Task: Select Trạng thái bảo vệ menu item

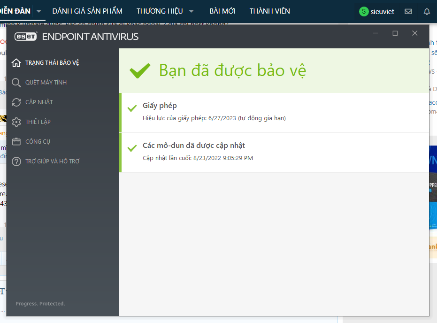Action: (x=52, y=63)
